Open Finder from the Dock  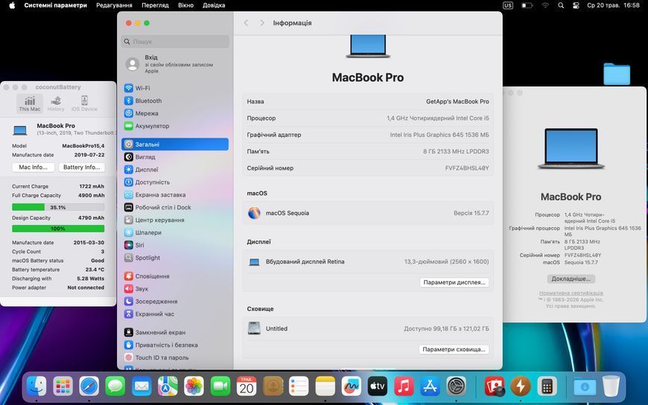[36, 386]
